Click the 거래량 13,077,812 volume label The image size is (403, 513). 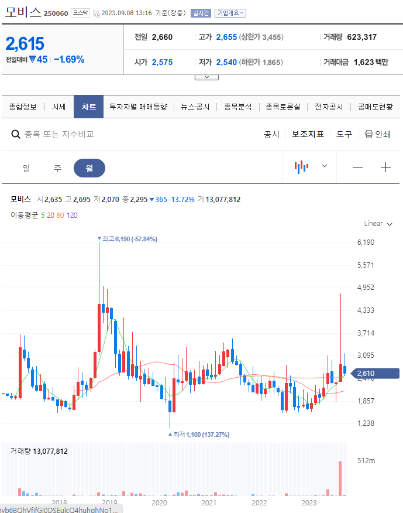click(39, 451)
